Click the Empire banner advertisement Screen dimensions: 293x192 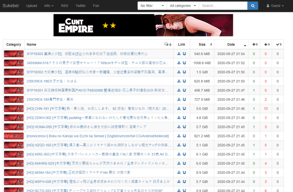coord(143,25)
